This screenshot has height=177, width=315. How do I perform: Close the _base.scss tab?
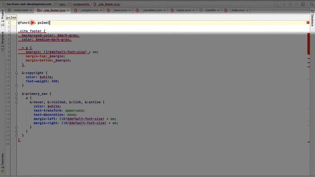pyautogui.click(x=130, y=10)
